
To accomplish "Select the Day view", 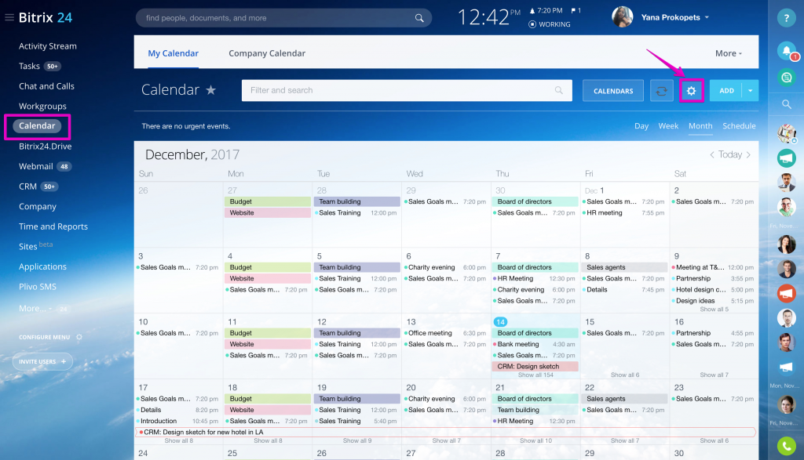I will pos(641,126).
